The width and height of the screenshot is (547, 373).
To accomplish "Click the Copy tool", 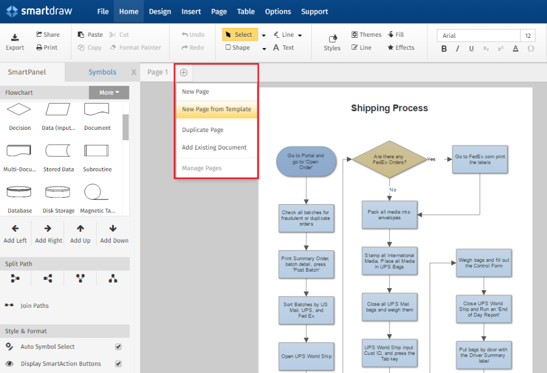I will 89,48.
